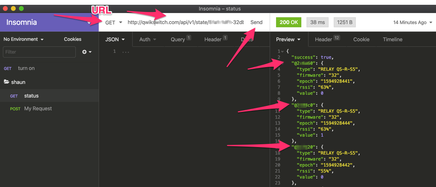Select the GET turn on request
The width and height of the screenshot is (436, 187).
pos(49,68)
